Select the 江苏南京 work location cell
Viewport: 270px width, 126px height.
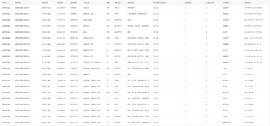click(x=226, y=38)
